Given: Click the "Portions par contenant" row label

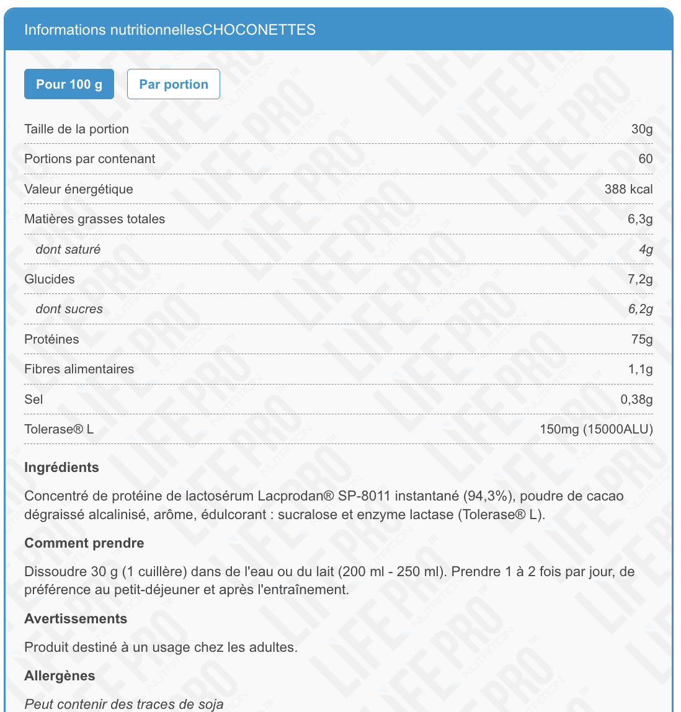Looking at the screenshot, I should pos(89,159).
